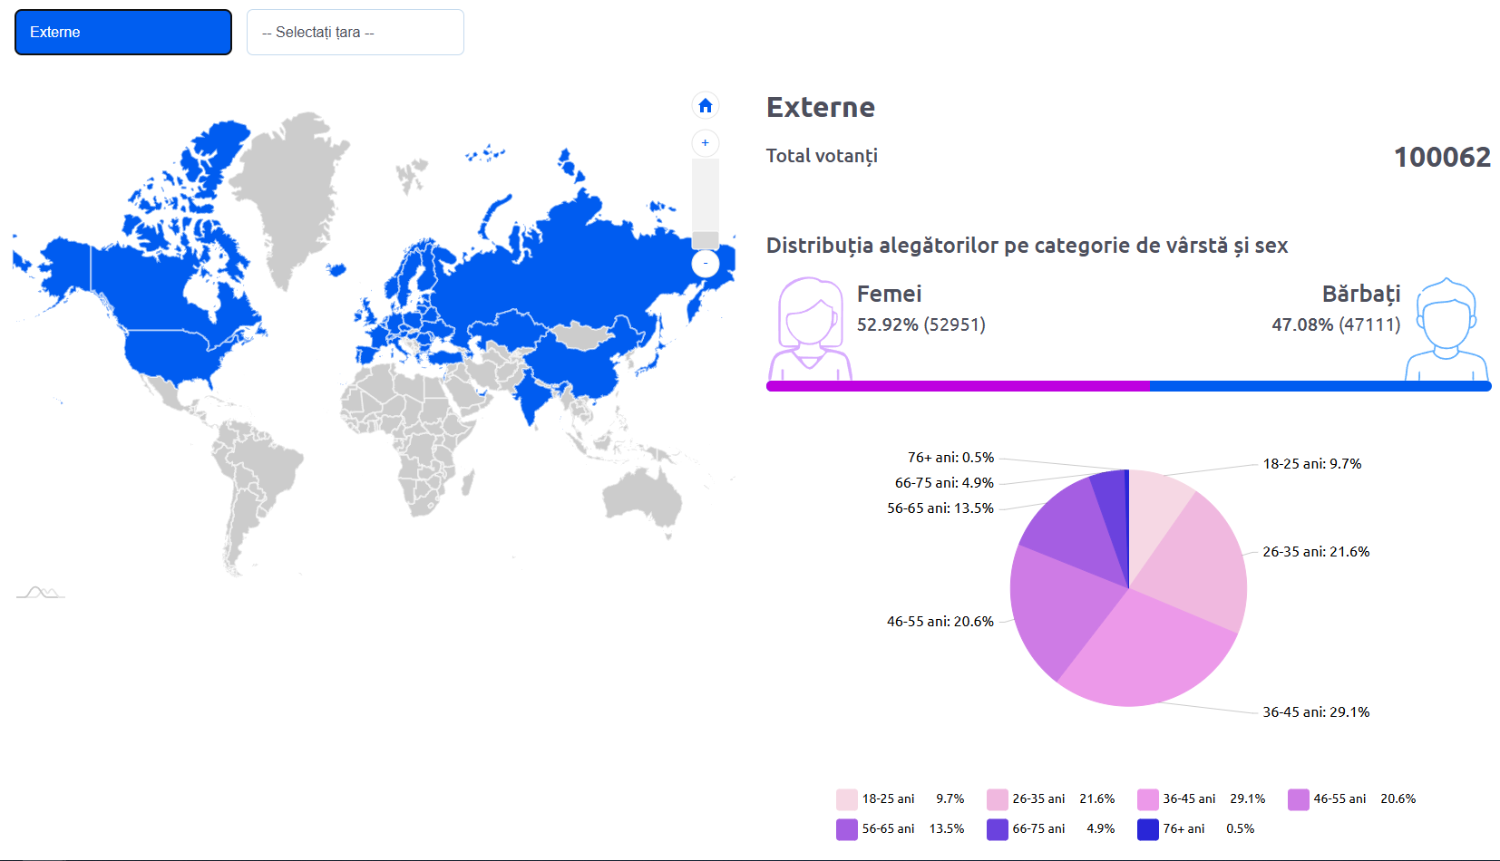Click Greenland on the world map
This screenshot has height=861, width=1500.
pos(295,195)
